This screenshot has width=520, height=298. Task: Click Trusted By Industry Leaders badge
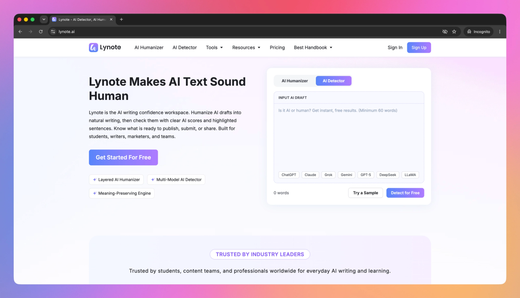click(260, 254)
